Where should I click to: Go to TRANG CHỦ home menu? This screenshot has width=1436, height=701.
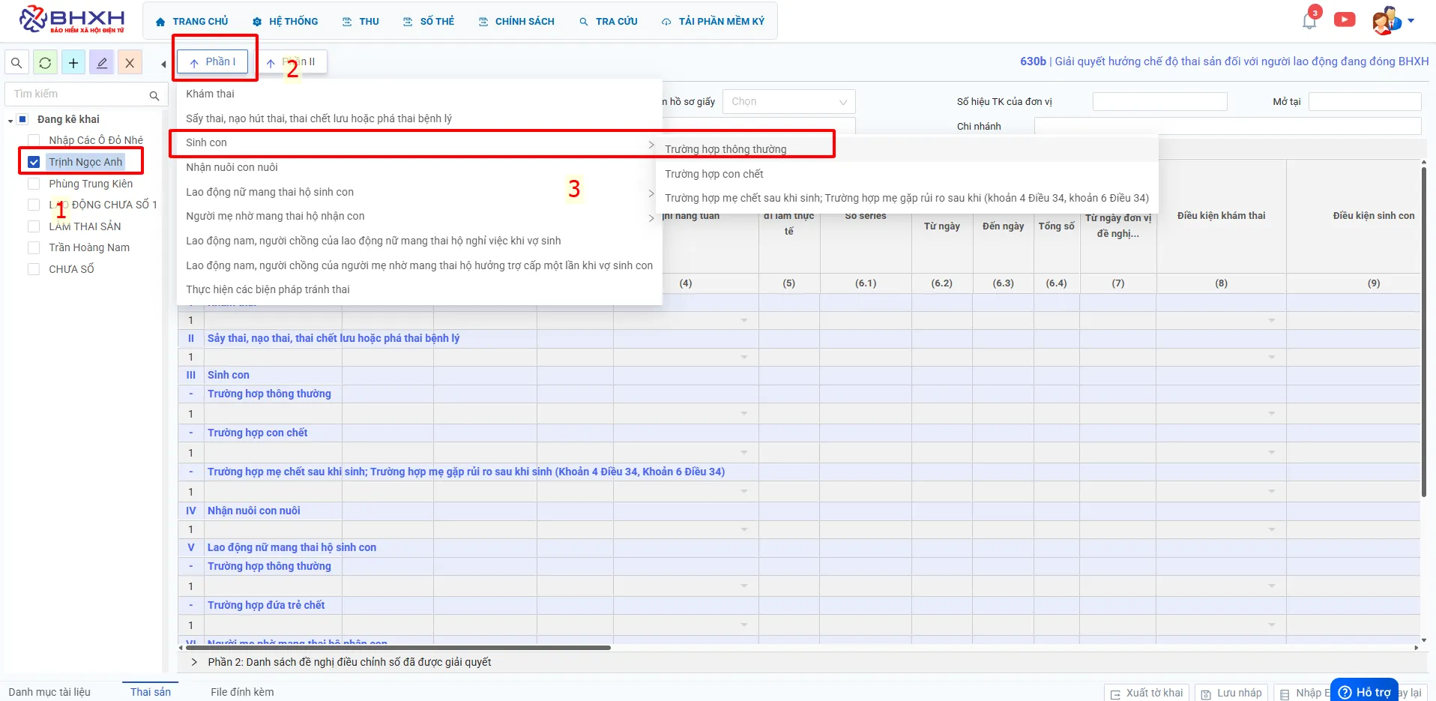click(x=192, y=22)
